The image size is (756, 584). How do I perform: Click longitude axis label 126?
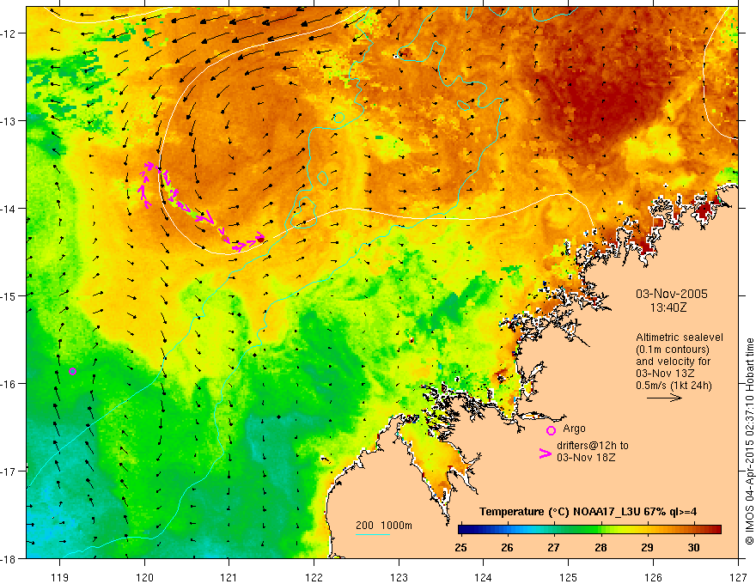coord(653,577)
